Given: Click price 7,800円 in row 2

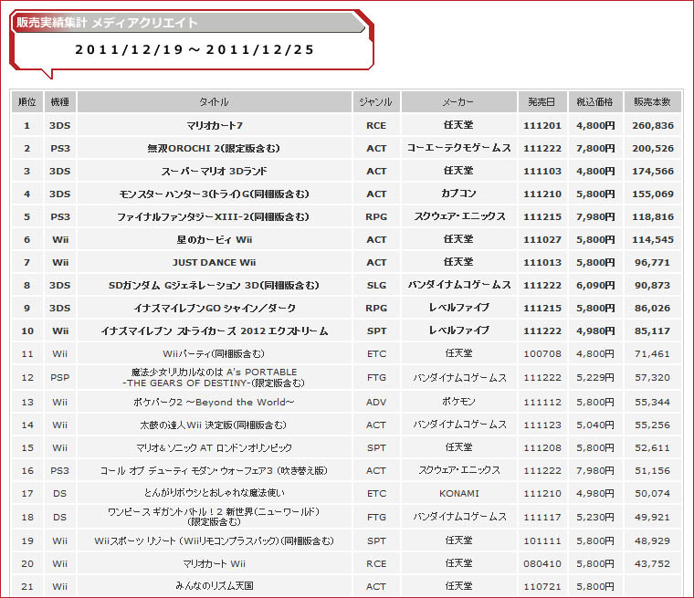Looking at the screenshot, I should (x=595, y=148).
